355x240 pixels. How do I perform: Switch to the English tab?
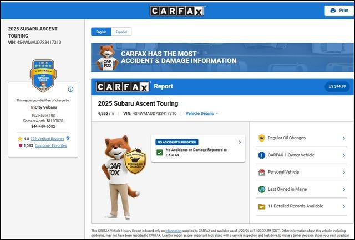(x=101, y=32)
